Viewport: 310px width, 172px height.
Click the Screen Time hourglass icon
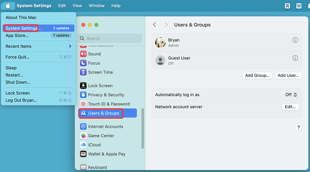click(83, 72)
